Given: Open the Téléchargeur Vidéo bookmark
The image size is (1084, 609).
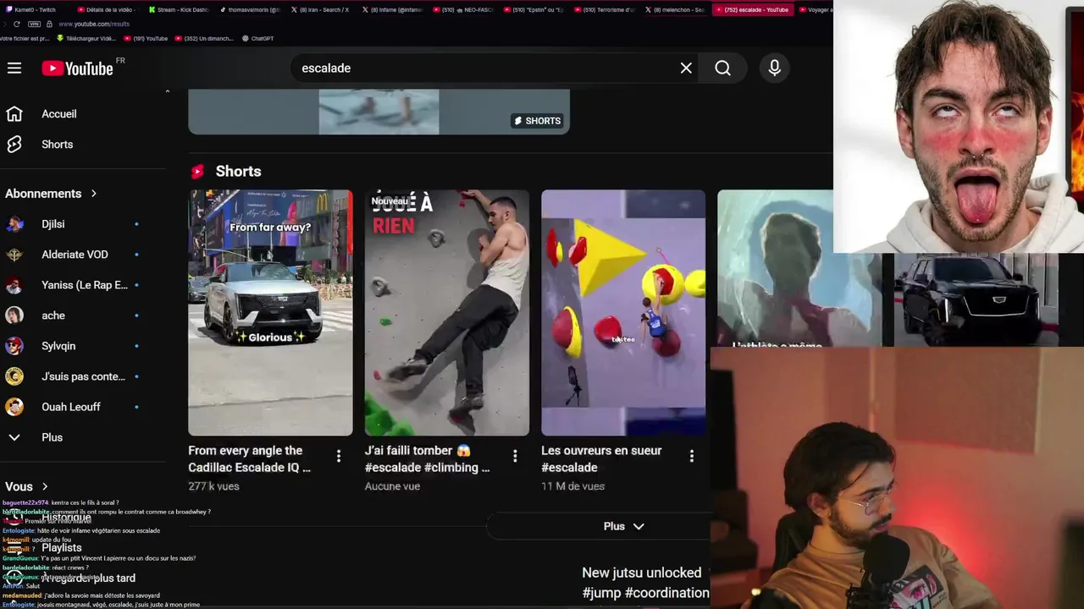Looking at the screenshot, I should 86,38.
